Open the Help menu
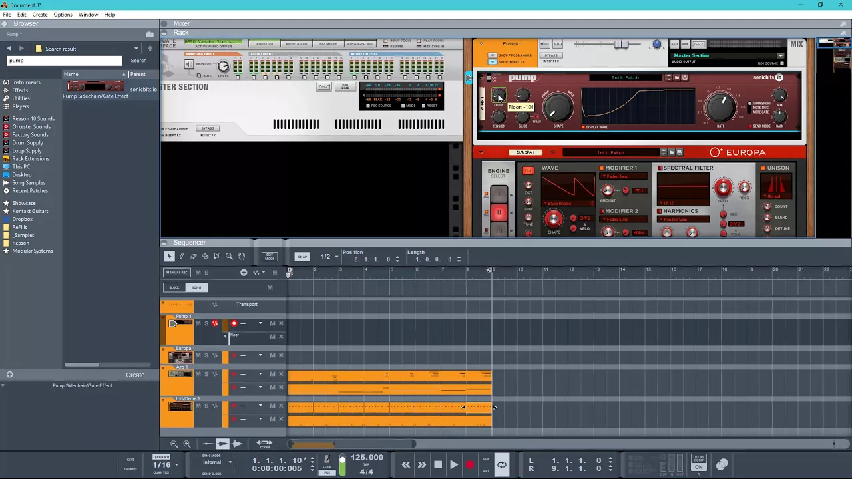Screen dimensions: 852x479 (x=110, y=15)
